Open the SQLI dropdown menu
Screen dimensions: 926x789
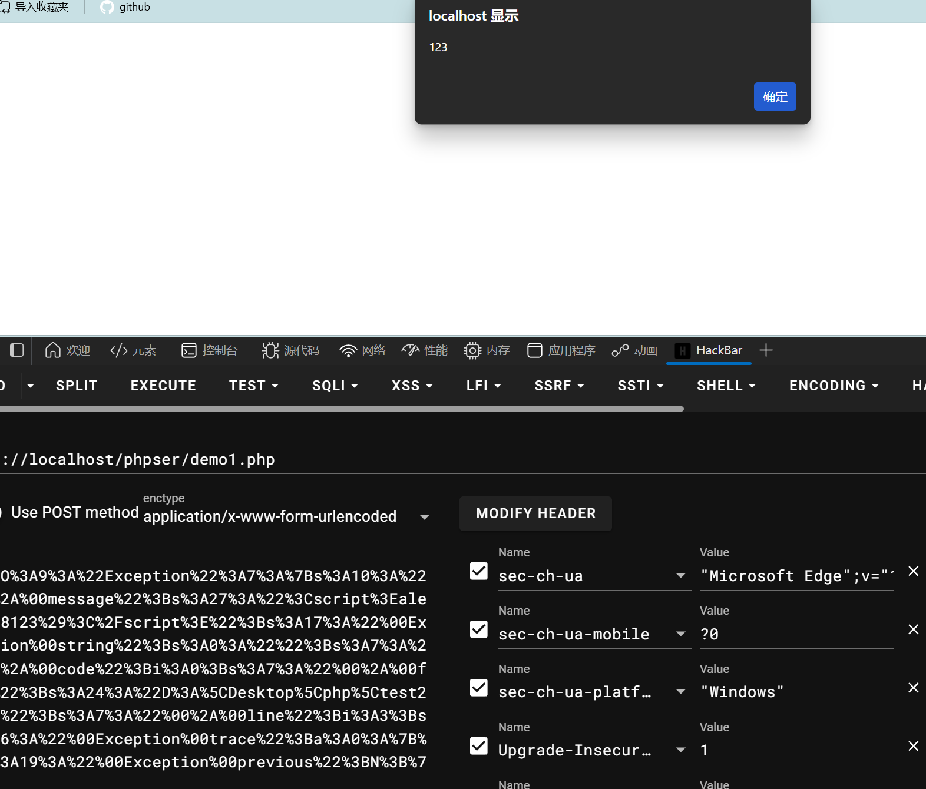[x=335, y=386]
